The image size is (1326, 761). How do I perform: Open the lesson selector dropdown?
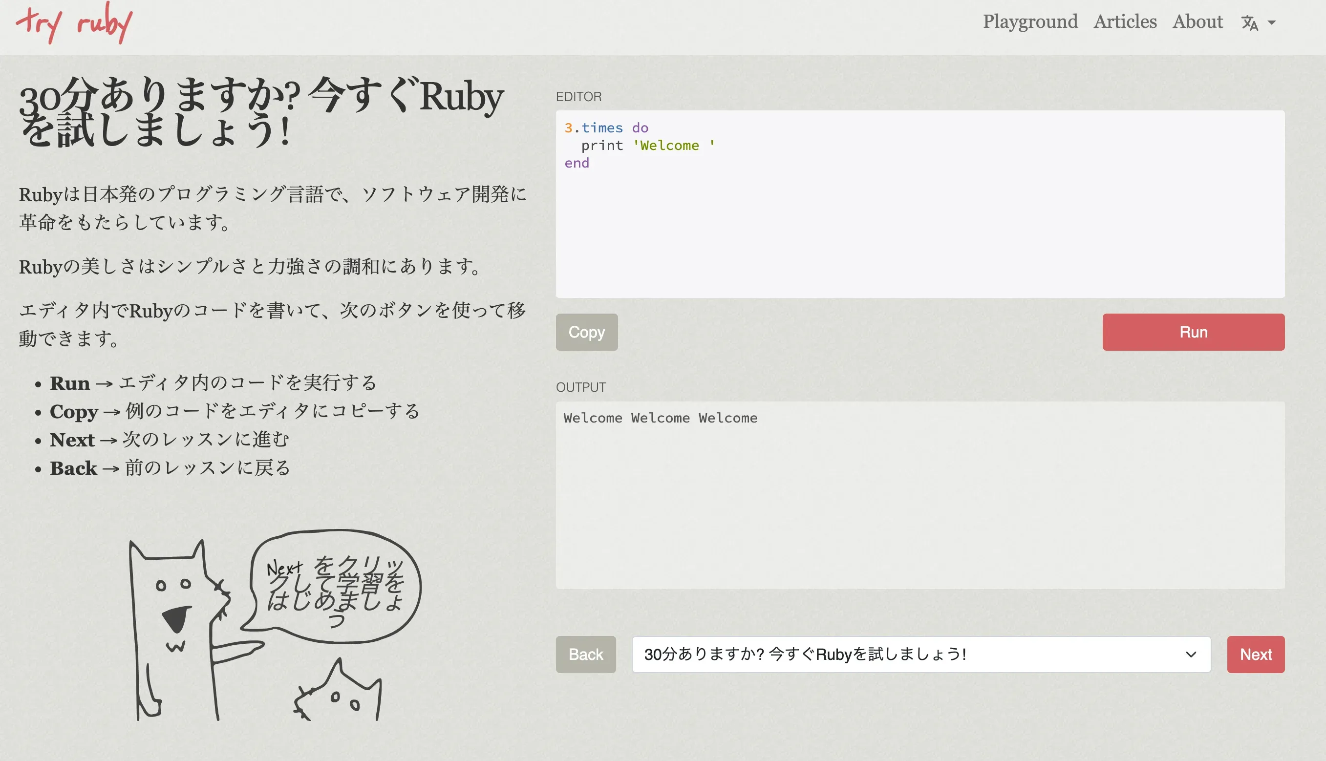point(921,655)
